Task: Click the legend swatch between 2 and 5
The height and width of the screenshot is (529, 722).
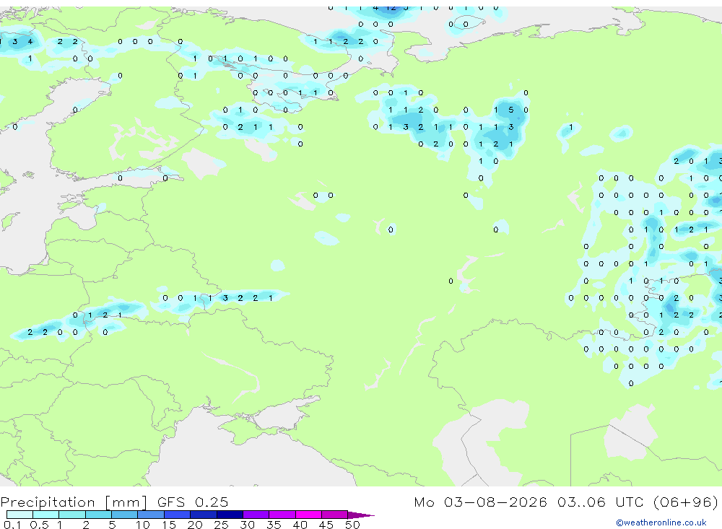Action: (98, 515)
